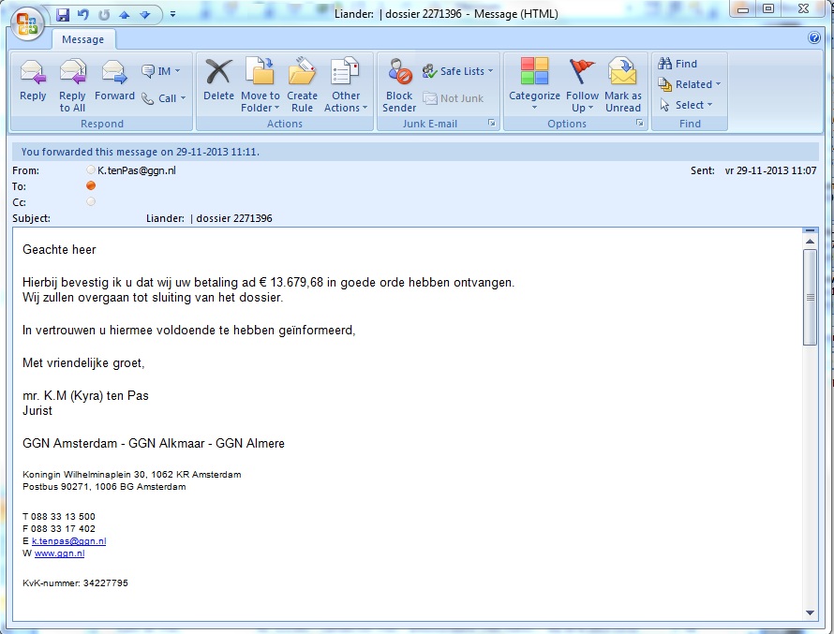Viewport: 834px width, 634px height.
Task: Click KvK-nummer: 34227795 text
Action: [x=75, y=583]
